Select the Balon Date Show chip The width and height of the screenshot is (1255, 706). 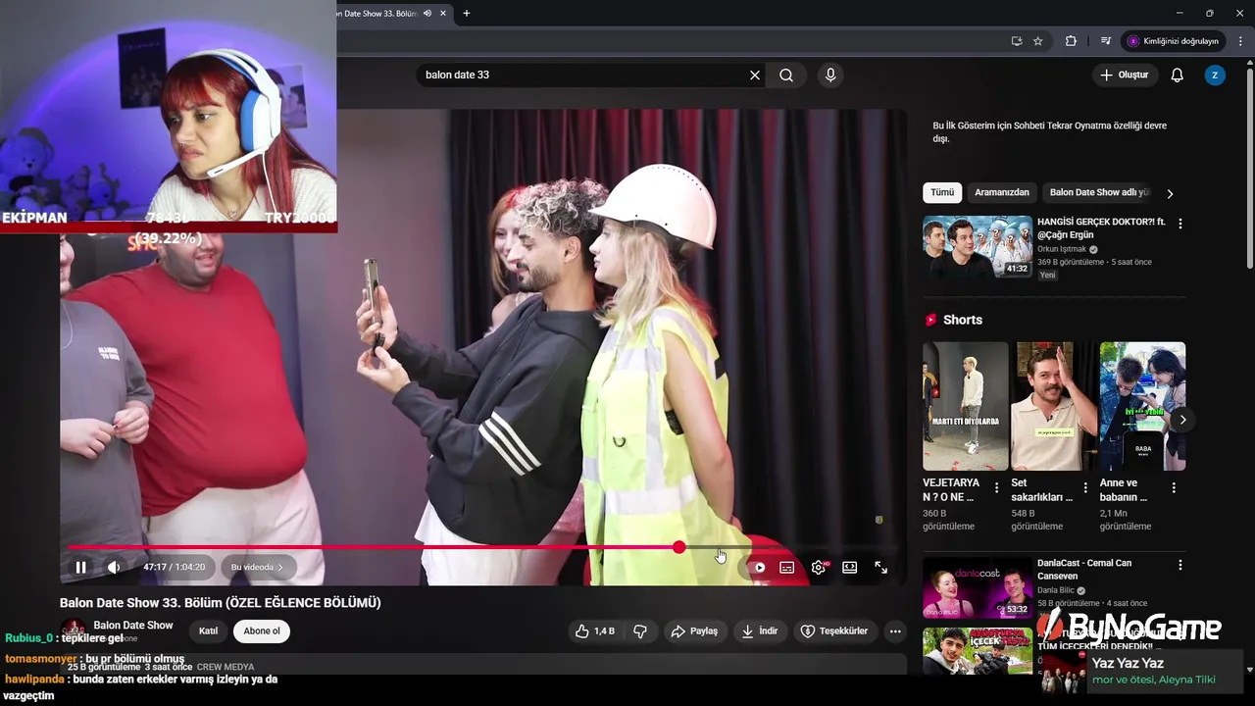coord(1098,192)
